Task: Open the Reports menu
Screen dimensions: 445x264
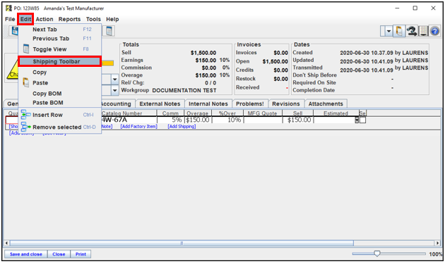Action: [x=69, y=19]
